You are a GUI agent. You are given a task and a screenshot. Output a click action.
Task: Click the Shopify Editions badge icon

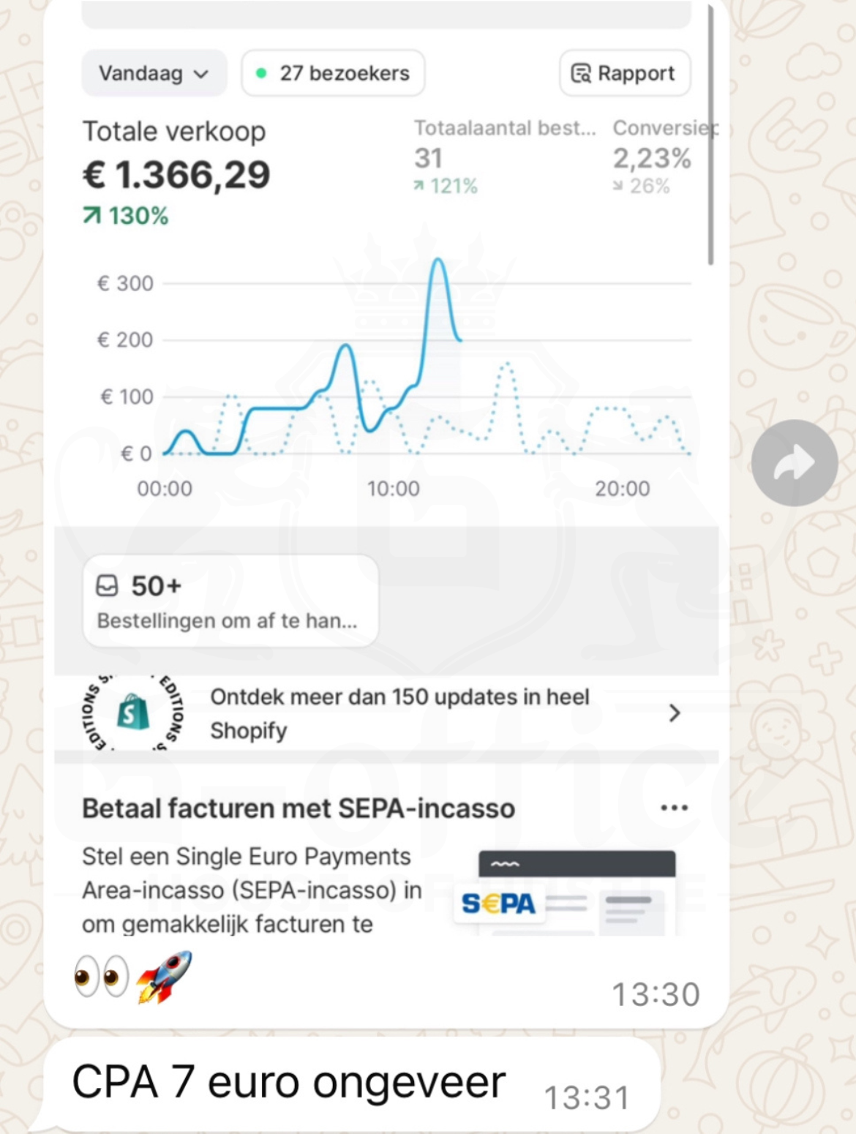(x=132, y=713)
